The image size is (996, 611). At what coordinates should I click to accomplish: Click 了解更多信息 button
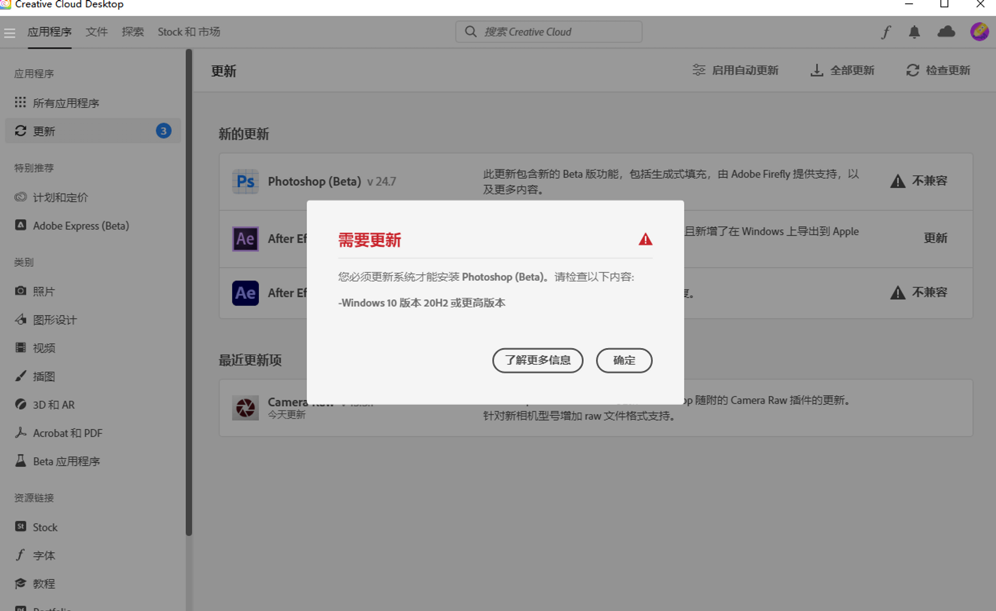pyautogui.click(x=537, y=360)
